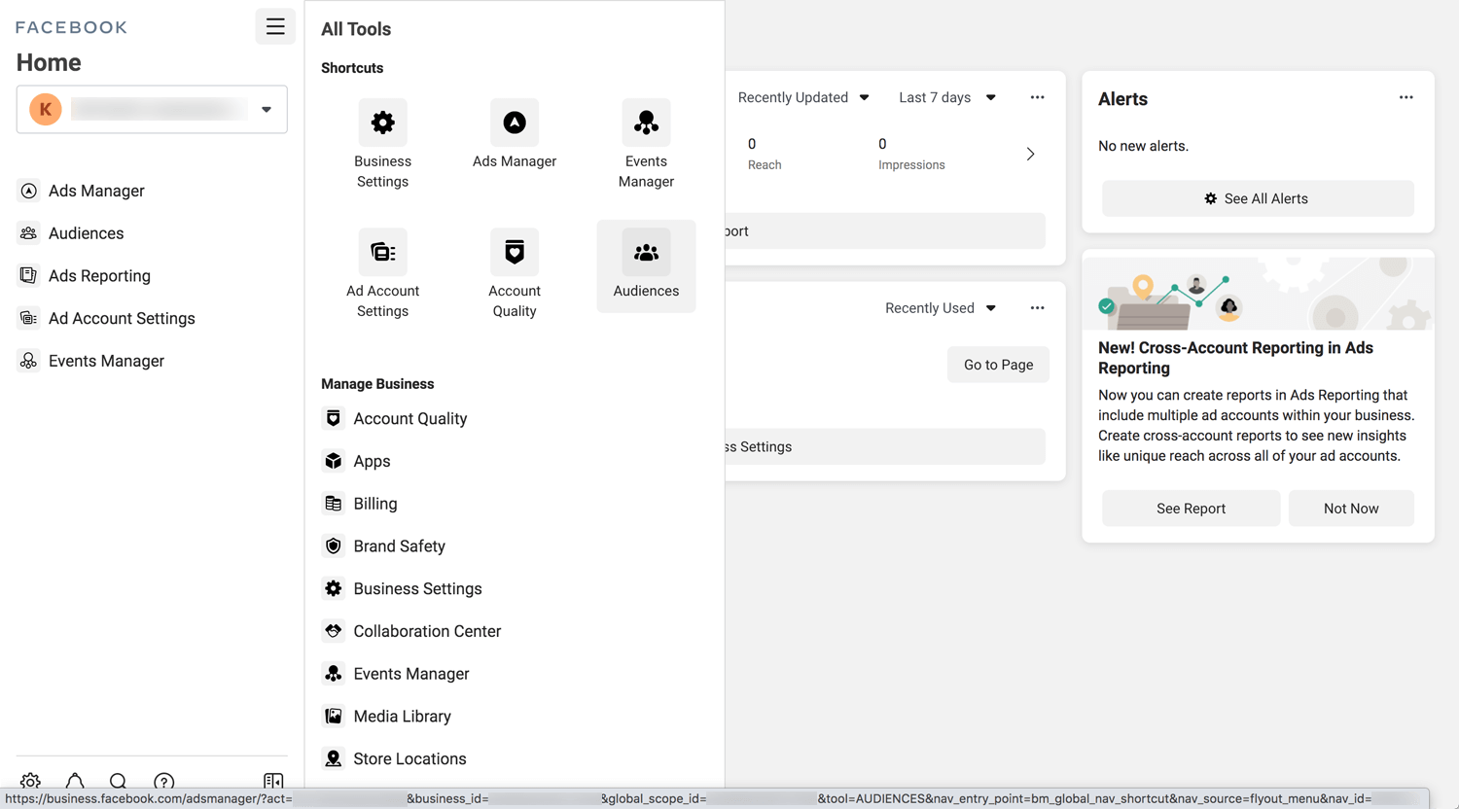Open more options beside Recently Used
This screenshot has height=809, width=1459.
(1037, 308)
